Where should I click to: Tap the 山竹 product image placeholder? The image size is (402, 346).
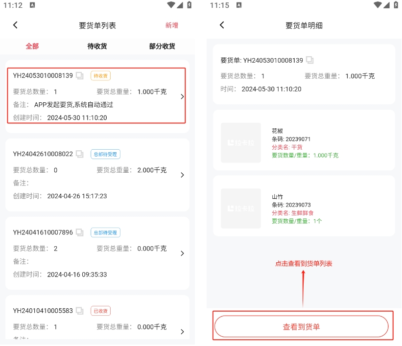[241, 208]
